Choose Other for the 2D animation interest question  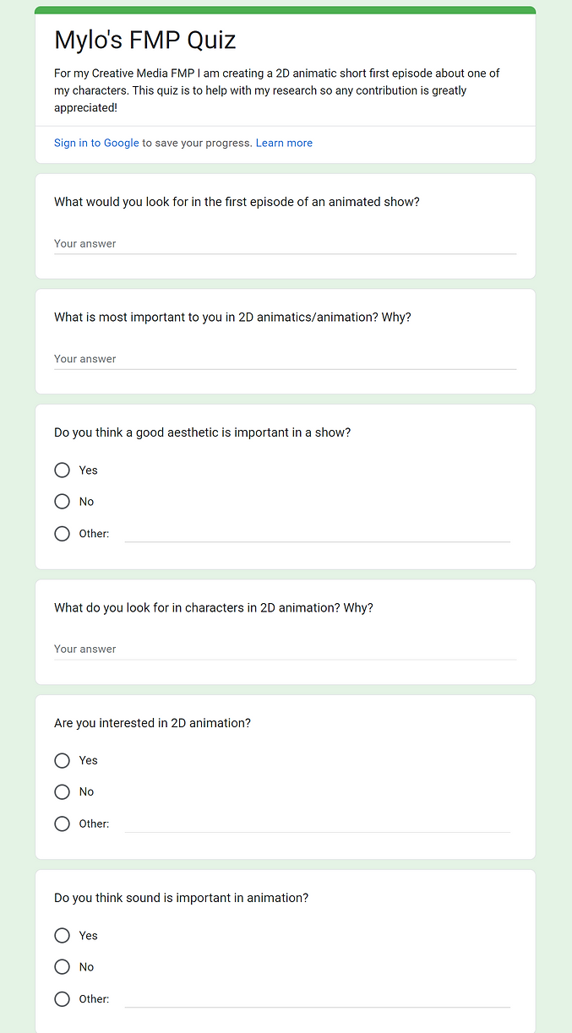(x=62, y=824)
